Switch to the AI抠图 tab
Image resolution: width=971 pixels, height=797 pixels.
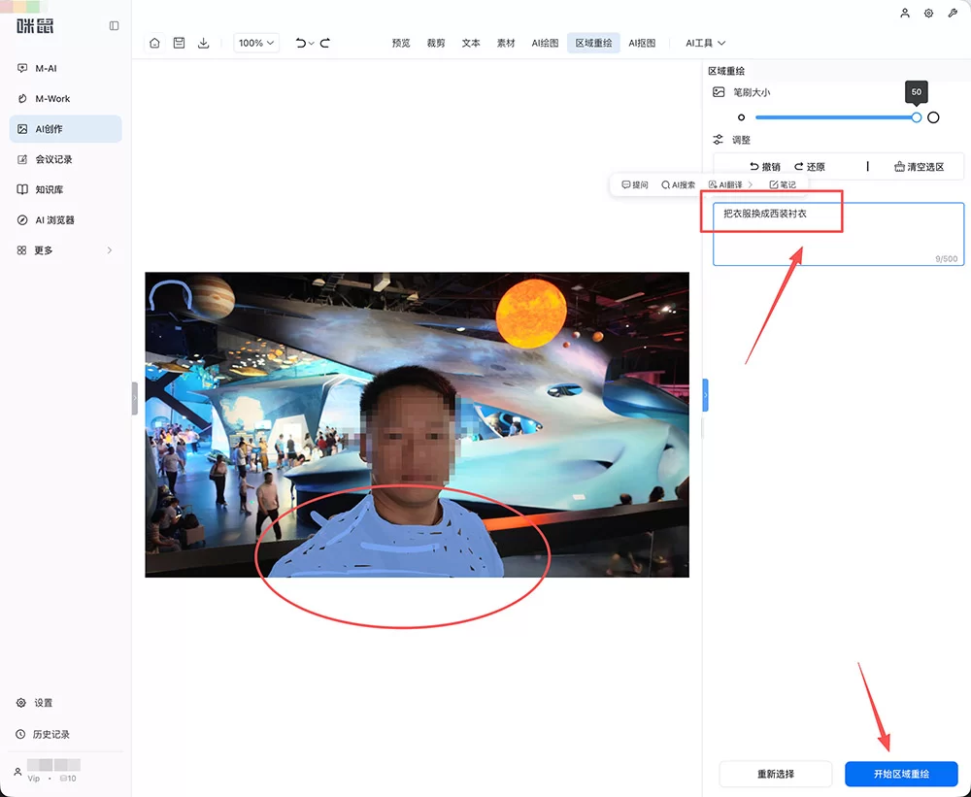(642, 43)
